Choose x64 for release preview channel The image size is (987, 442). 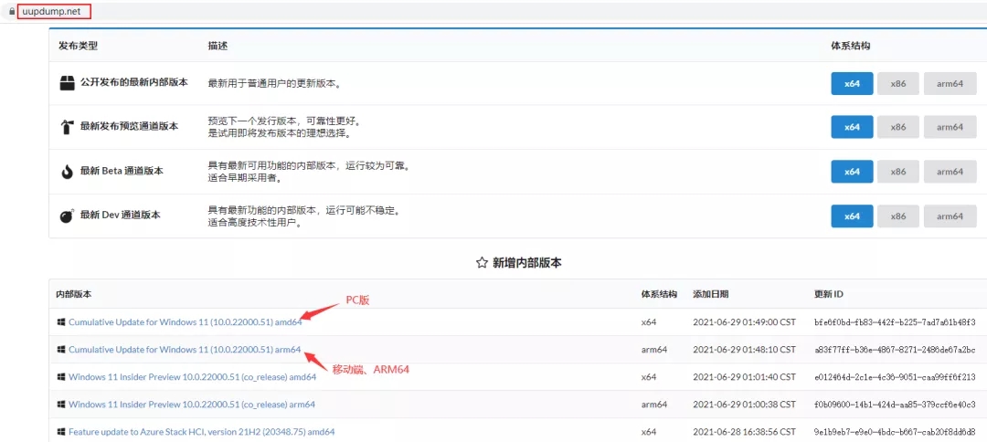(852, 127)
